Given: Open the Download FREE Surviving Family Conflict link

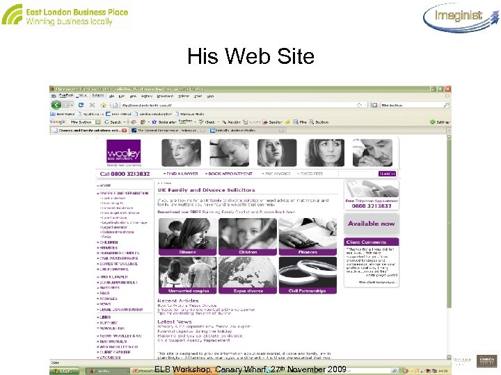Looking at the screenshot, I should (226, 212).
